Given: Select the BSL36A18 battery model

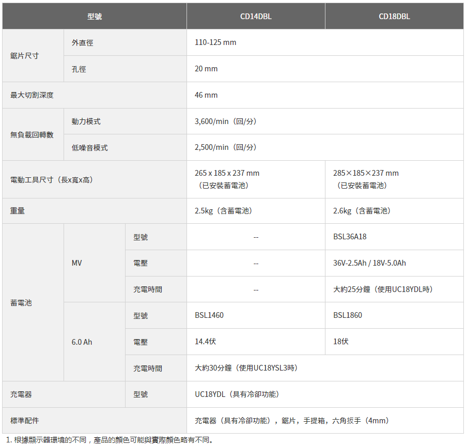Looking at the screenshot, I should click(350, 237).
